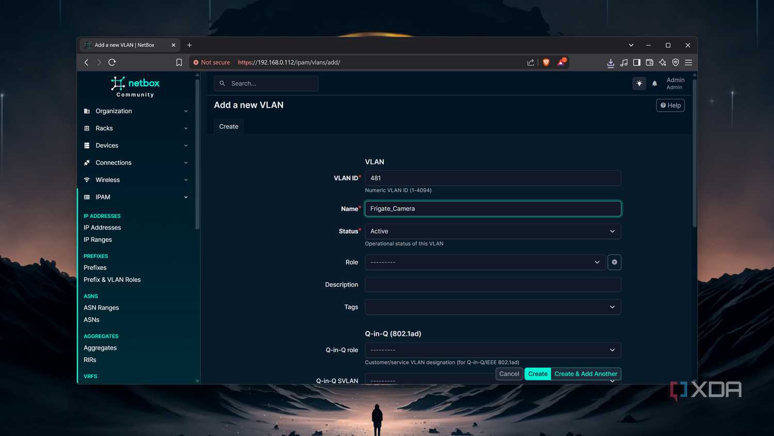Open the Status dropdown
Viewport: 774px width, 436px height.
click(x=493, y=231)
